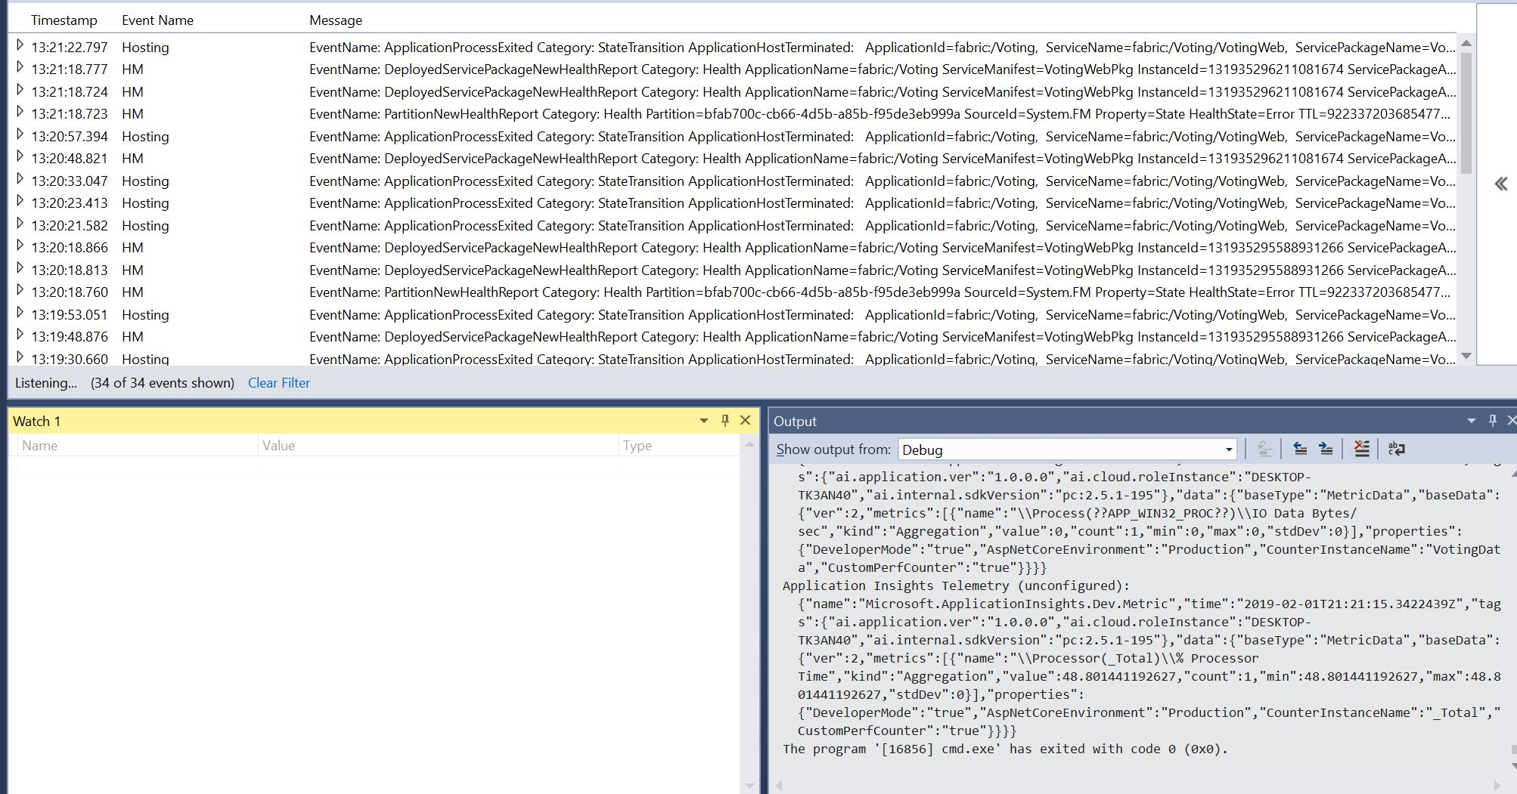Expand the 13:20:18.866 HM event
Viewport: 1517px width, 794px height.
pos(20,246)
